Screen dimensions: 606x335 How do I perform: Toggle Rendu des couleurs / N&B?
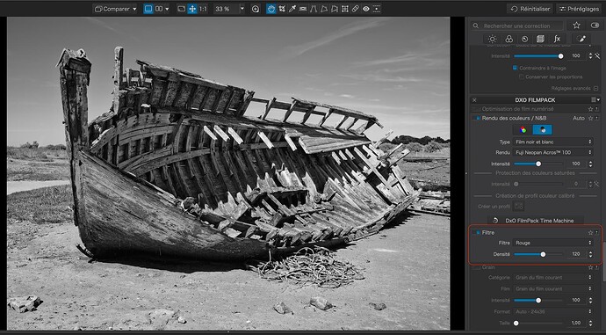[x=478, y=119]
